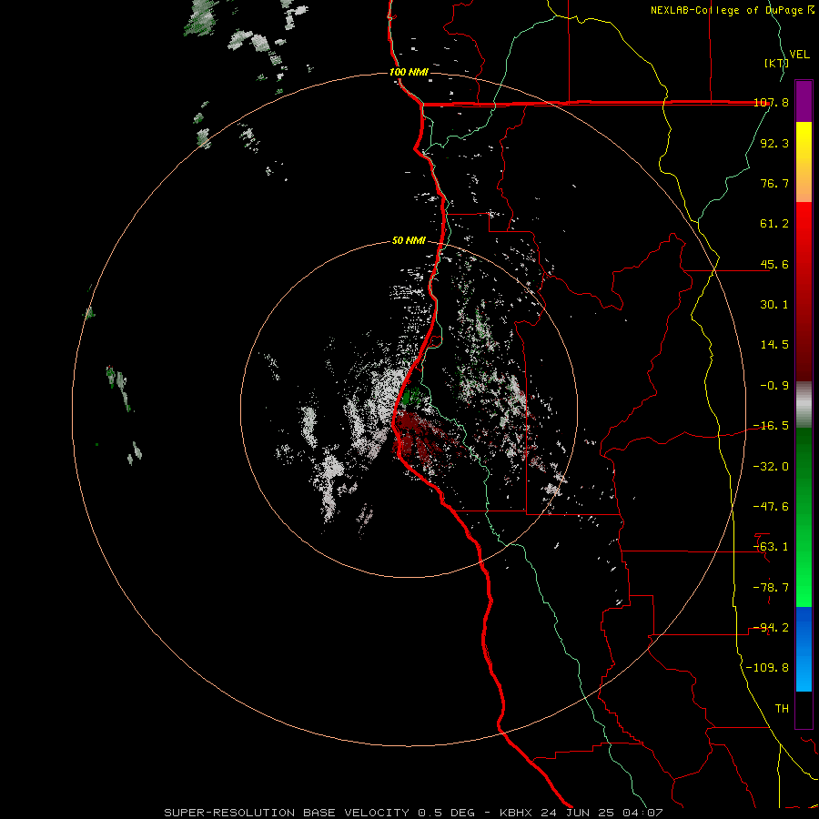Click the 92.3 value on velocity scale
This screenshot has width=819, height=819.
pyautogui.click(x=774, y=143)
